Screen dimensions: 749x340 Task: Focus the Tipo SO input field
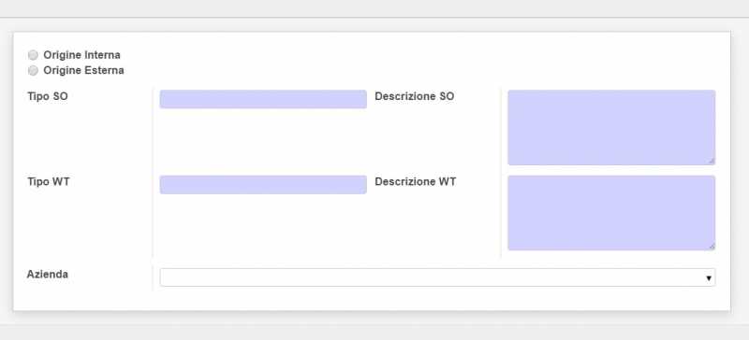(263, 99)
